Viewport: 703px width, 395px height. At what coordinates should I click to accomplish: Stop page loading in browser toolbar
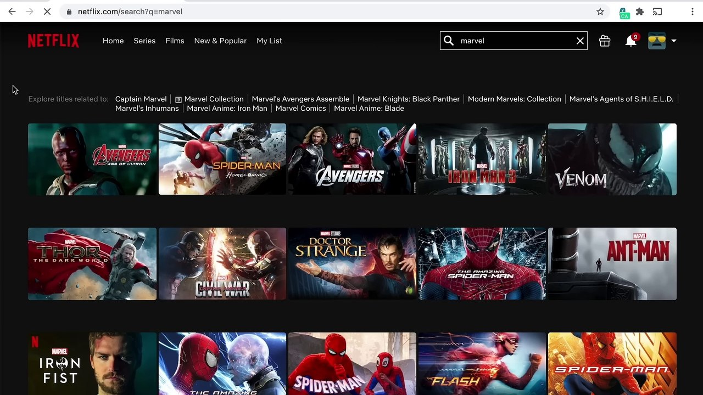[47, 12]
